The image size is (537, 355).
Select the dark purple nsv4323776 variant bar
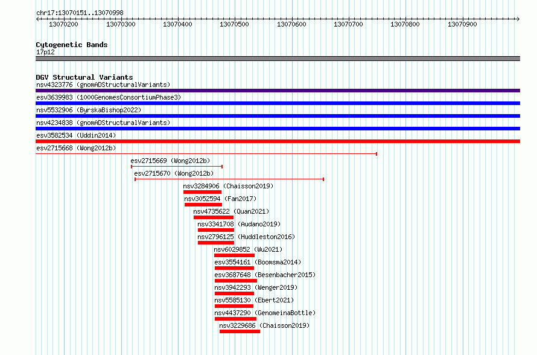[x=278, y=91]
